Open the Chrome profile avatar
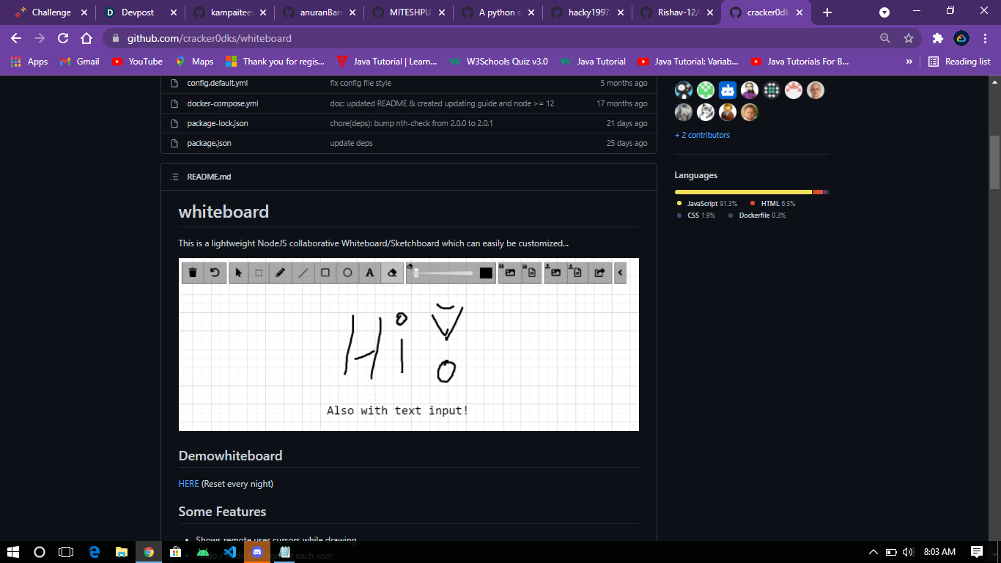1001x563 pixels. click(961, 38)
